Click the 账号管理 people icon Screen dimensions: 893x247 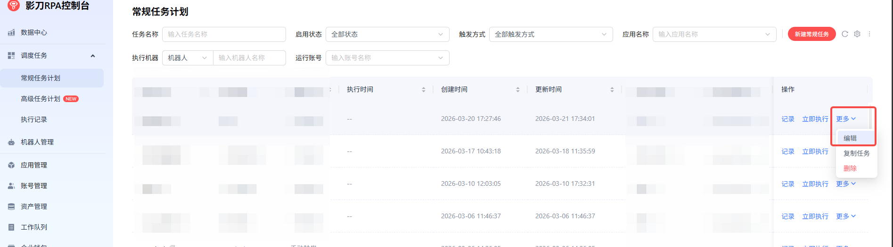pyautogui.click(x=11, y=186)
